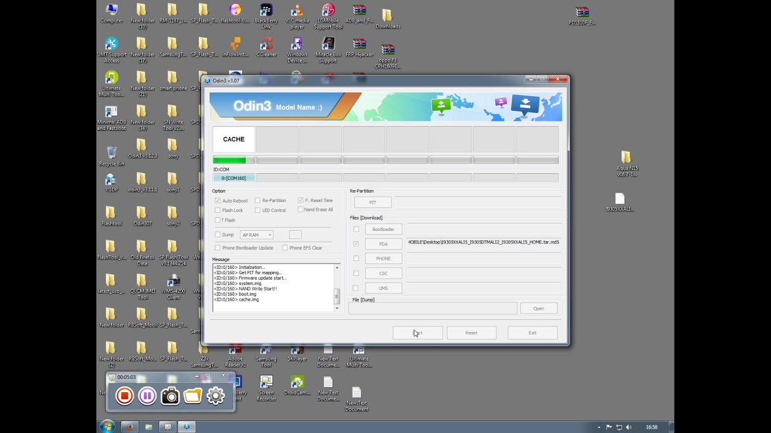Click the PDA file button

(x=383, y=244)
